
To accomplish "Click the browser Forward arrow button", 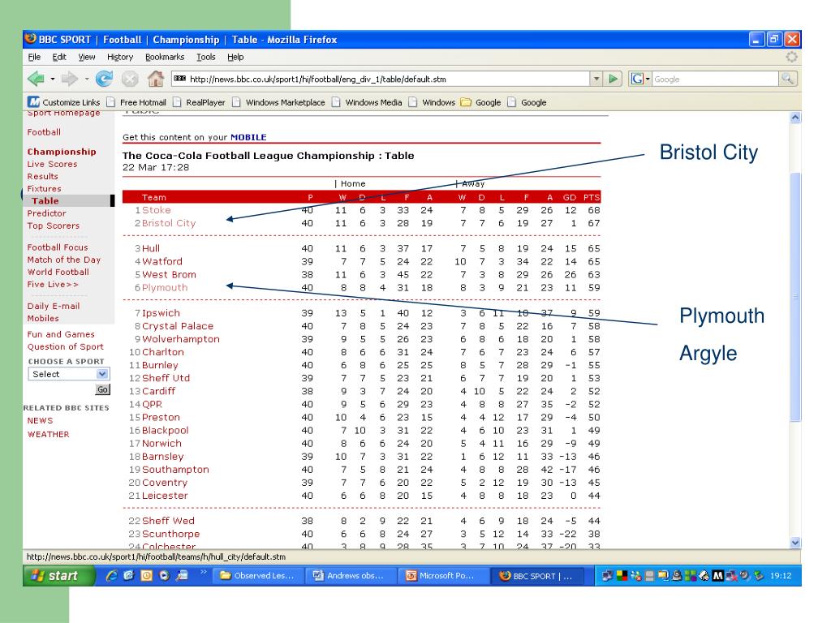I will point(70,79).
